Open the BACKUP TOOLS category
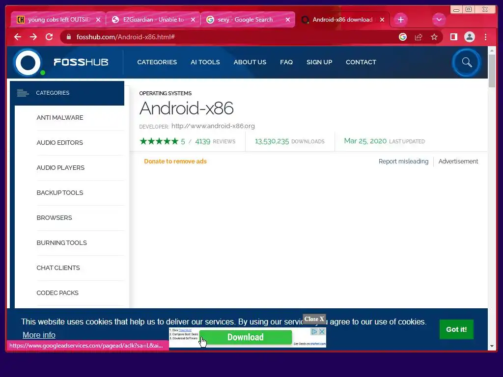503x377 pixels. (x=59, y=192)
